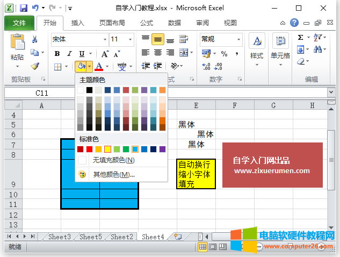Click the Save icon in the title bar
Image resolution: width=340 pixels, height=257 pixels.
point(23,8)
